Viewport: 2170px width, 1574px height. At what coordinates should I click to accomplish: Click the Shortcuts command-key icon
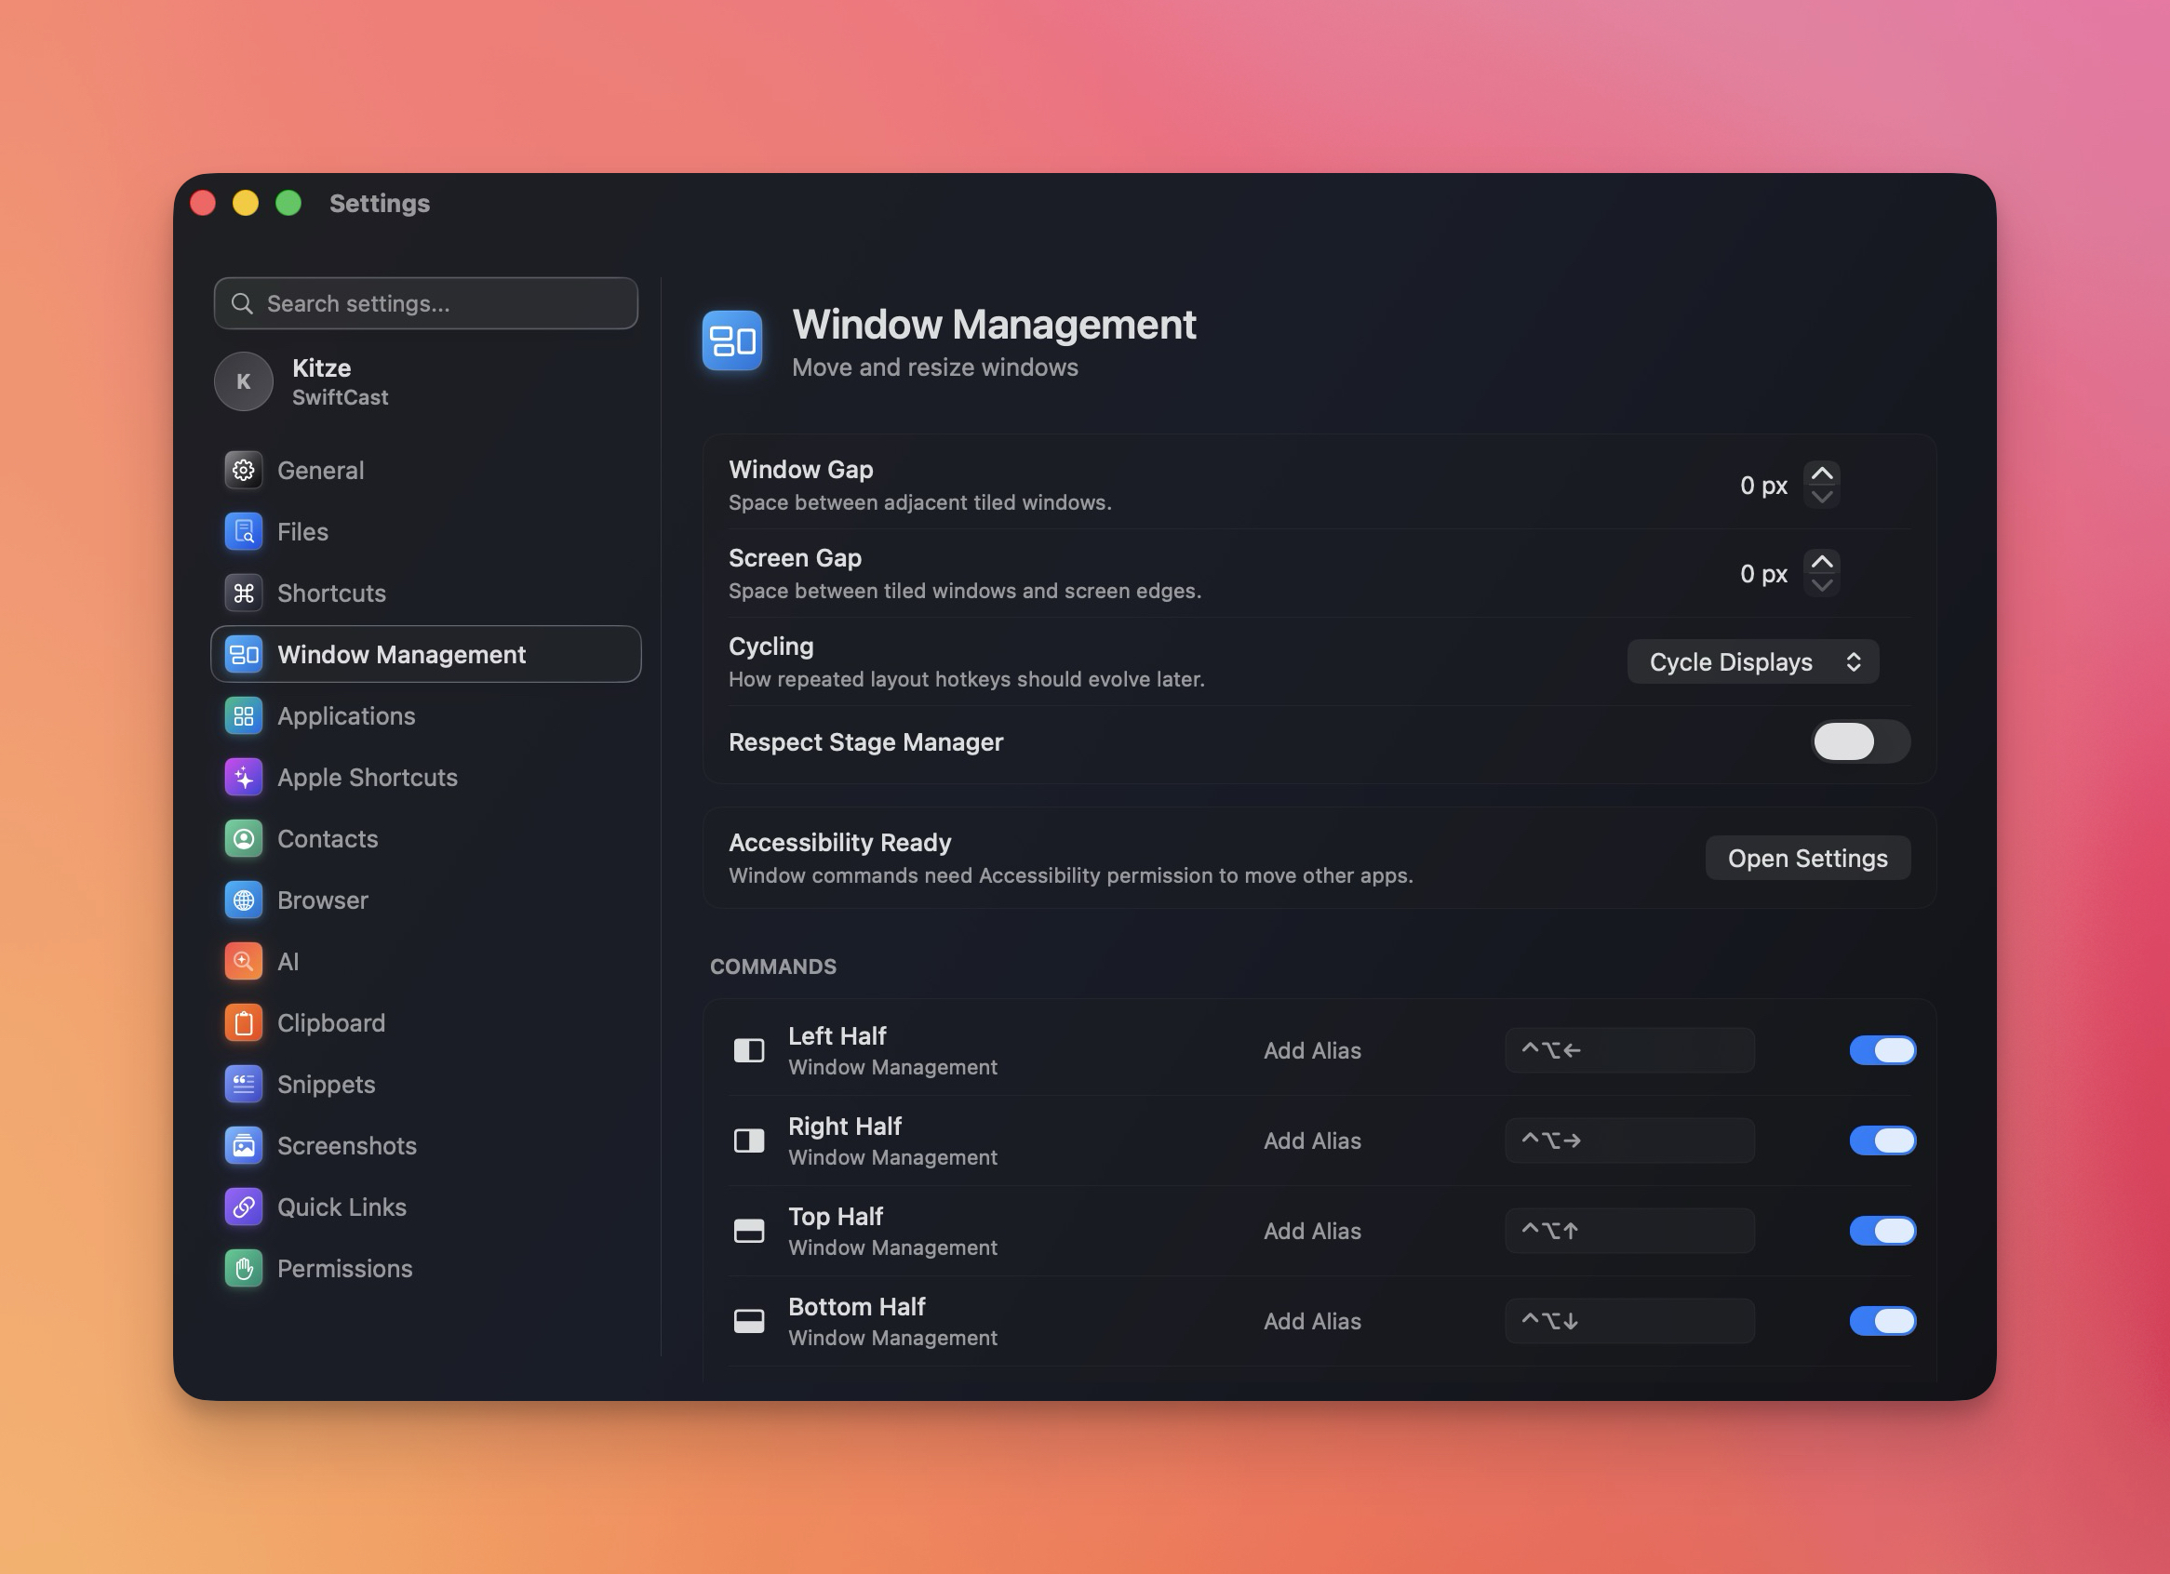pyautogui.click(x=243, y=593)
